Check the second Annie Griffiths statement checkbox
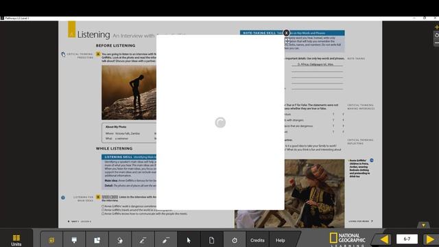Viewport: 439px width, 247px height. tap(103, 210)
